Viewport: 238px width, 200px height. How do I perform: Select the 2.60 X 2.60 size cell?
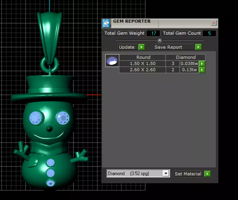(143, 70)
